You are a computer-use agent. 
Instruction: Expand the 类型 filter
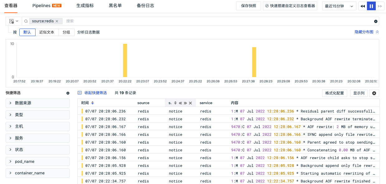coord(38,115)
